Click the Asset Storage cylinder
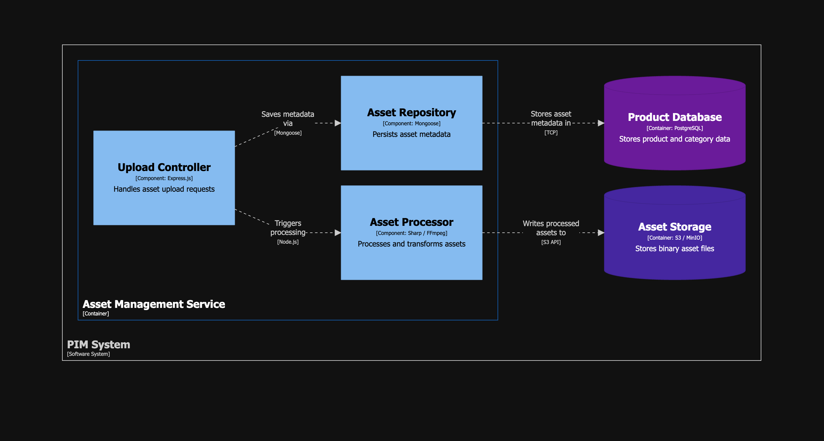Viewport: 824px width, 441px height. click(675, 233)
